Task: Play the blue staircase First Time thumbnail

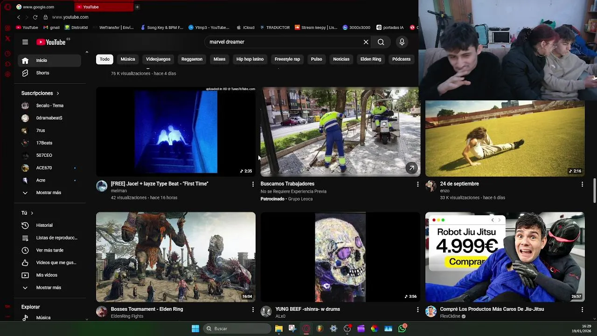Action: coord(176,132)
